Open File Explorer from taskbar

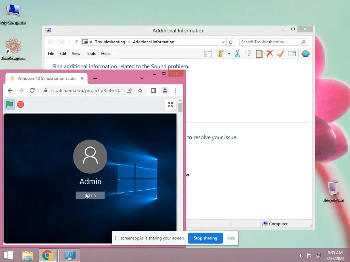(27, 255)
